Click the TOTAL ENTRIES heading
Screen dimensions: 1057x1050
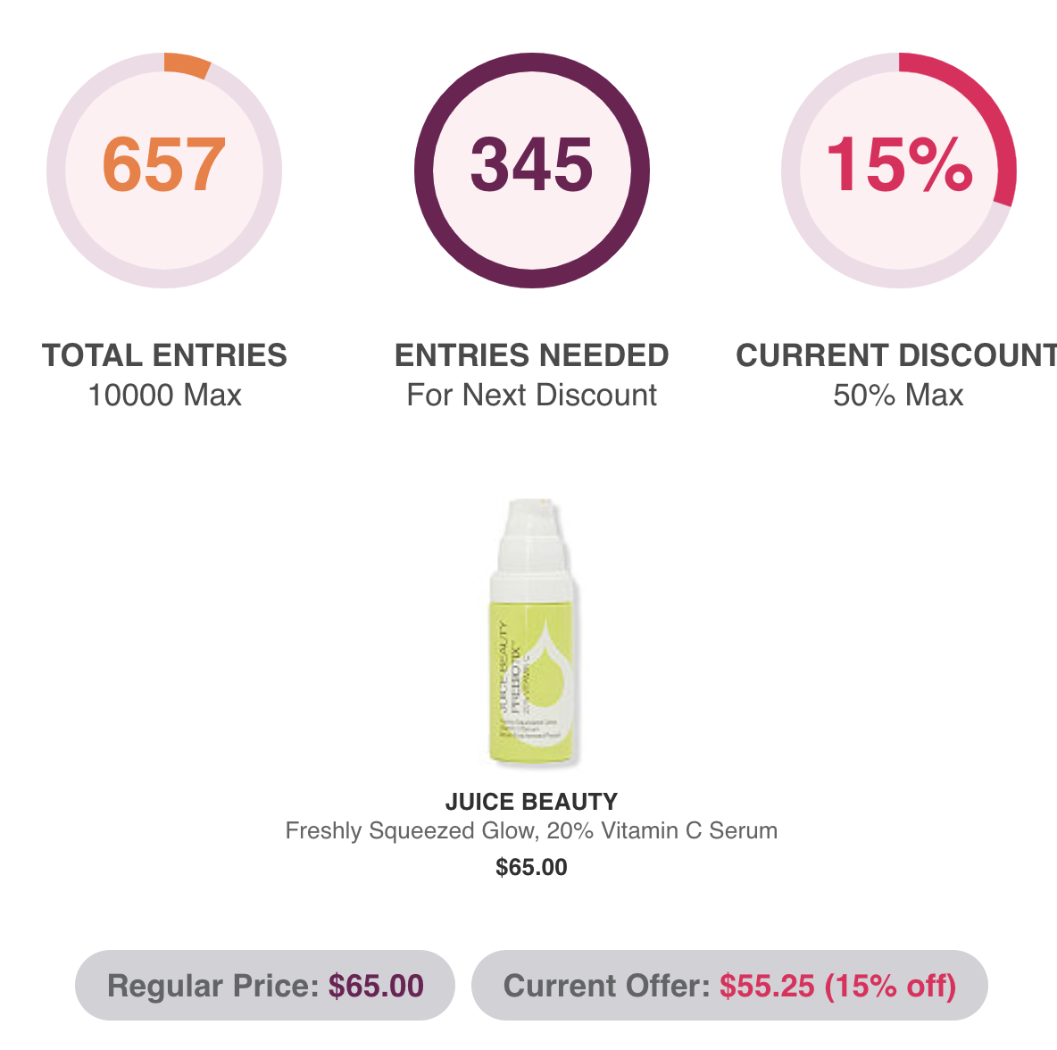(164, 355)
